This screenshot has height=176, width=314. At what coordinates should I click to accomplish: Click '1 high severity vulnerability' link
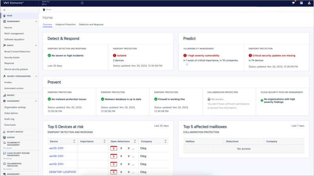point(203,56)
